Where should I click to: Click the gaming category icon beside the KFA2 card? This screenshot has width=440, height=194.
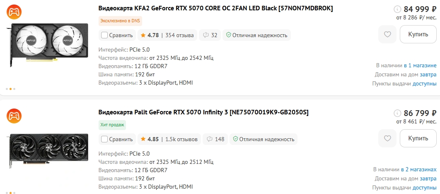click(14, 12)
